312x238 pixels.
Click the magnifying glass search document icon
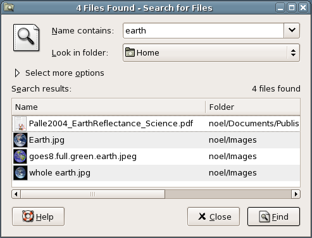[x=26, y=37]
